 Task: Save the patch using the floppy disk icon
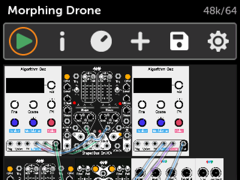[179, 41]
